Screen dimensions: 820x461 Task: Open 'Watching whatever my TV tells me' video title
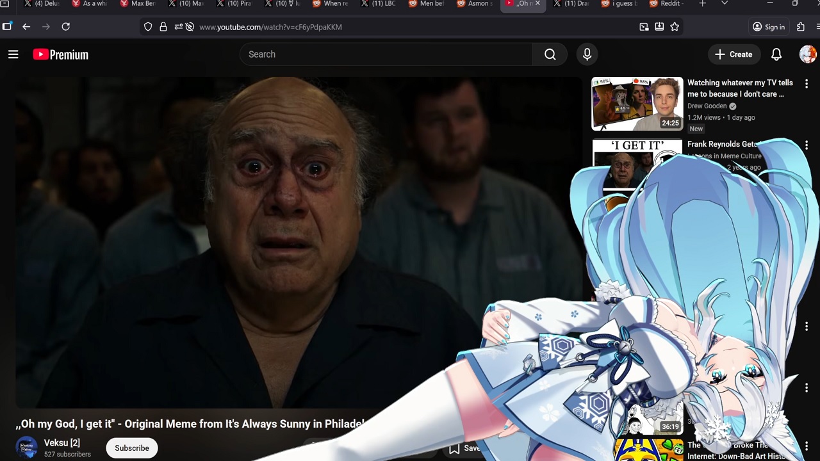pyautogui.click(x=740, y=88)
